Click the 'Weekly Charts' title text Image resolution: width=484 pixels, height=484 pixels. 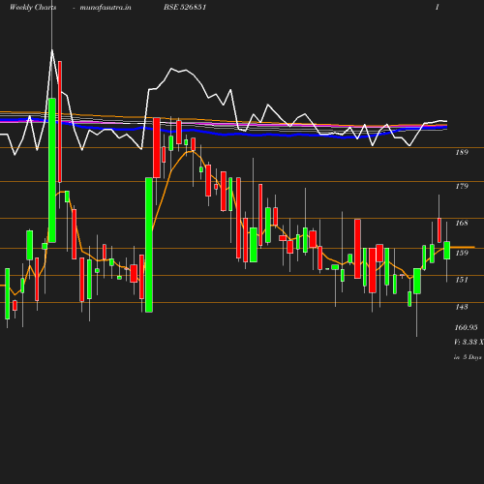click(x=33, y=8)
